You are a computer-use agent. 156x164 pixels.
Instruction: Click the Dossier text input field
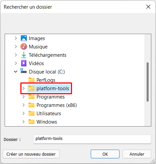click(92, 139)
